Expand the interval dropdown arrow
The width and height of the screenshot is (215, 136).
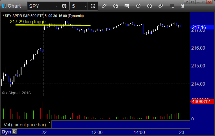pos(85,6)
